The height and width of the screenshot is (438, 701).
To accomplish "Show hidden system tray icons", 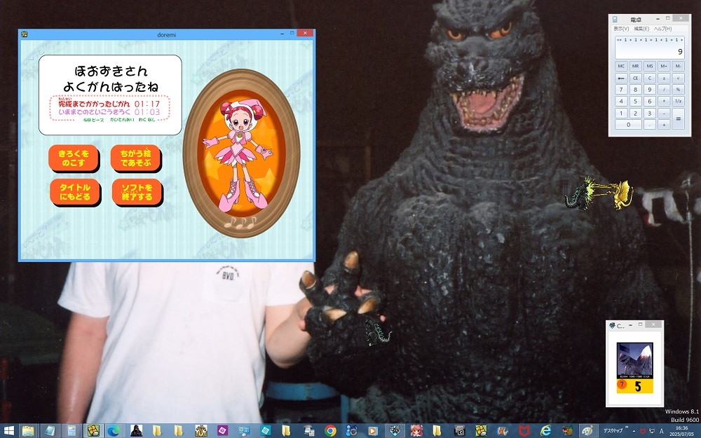I will click(x=634, y=431).
